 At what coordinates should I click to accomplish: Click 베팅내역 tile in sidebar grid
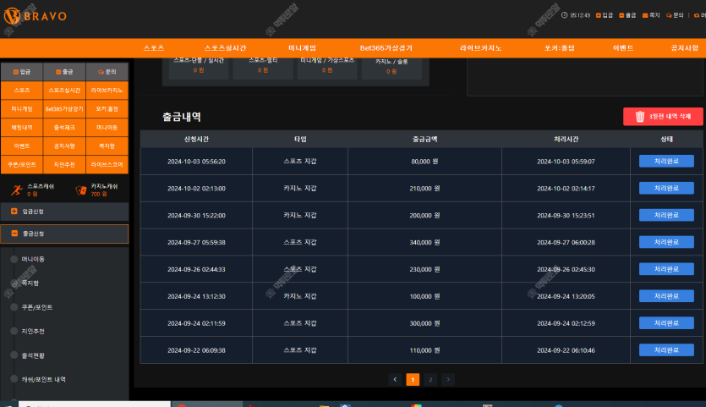pyautogui.click(x=22, y=128)
